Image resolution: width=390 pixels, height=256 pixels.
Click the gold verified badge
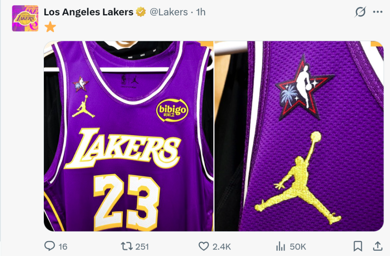pos(141,12)
